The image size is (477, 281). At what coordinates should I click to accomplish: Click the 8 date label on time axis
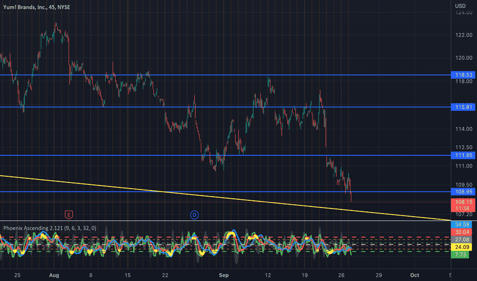(x=91, y=275)
